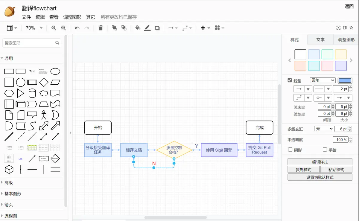Open the fill color bucket tool
Image resolution: width=359 pixels, height=221 pixels.
(x=138, y=28)
